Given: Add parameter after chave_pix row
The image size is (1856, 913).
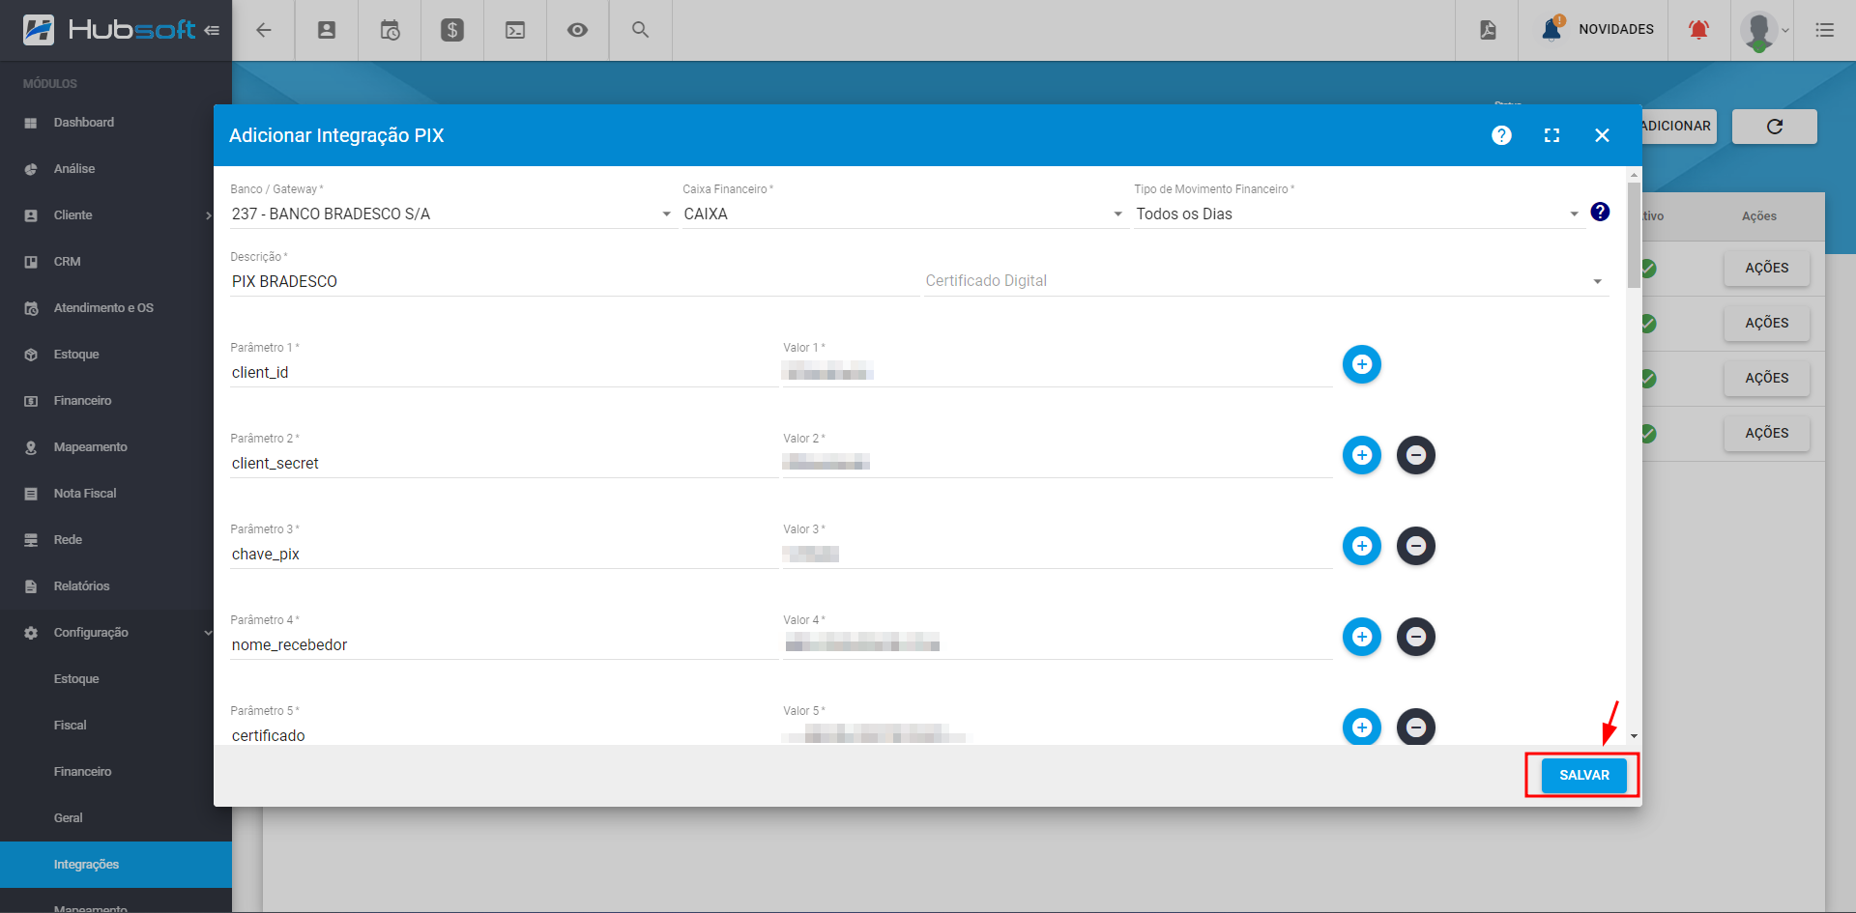Looking at the screenshot, I should [x=1362, y=546].
